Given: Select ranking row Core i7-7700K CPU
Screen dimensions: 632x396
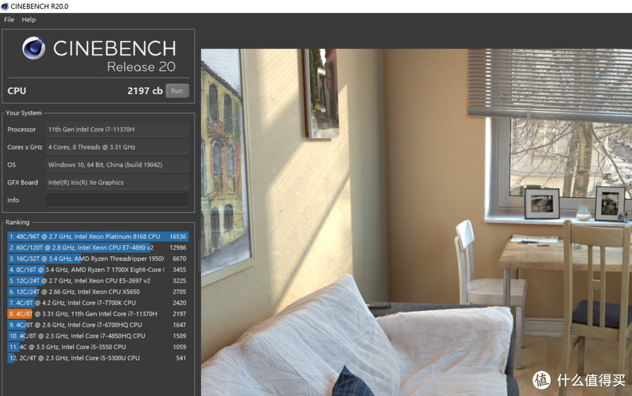Looking at the screenshot, I should tap(98, 303).
